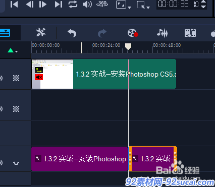The image size is (215, 187).
Task: Open the customize toolbar tools icon
Action: [41, 32]
